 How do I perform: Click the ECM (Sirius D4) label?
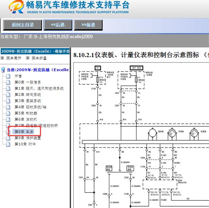182,182
